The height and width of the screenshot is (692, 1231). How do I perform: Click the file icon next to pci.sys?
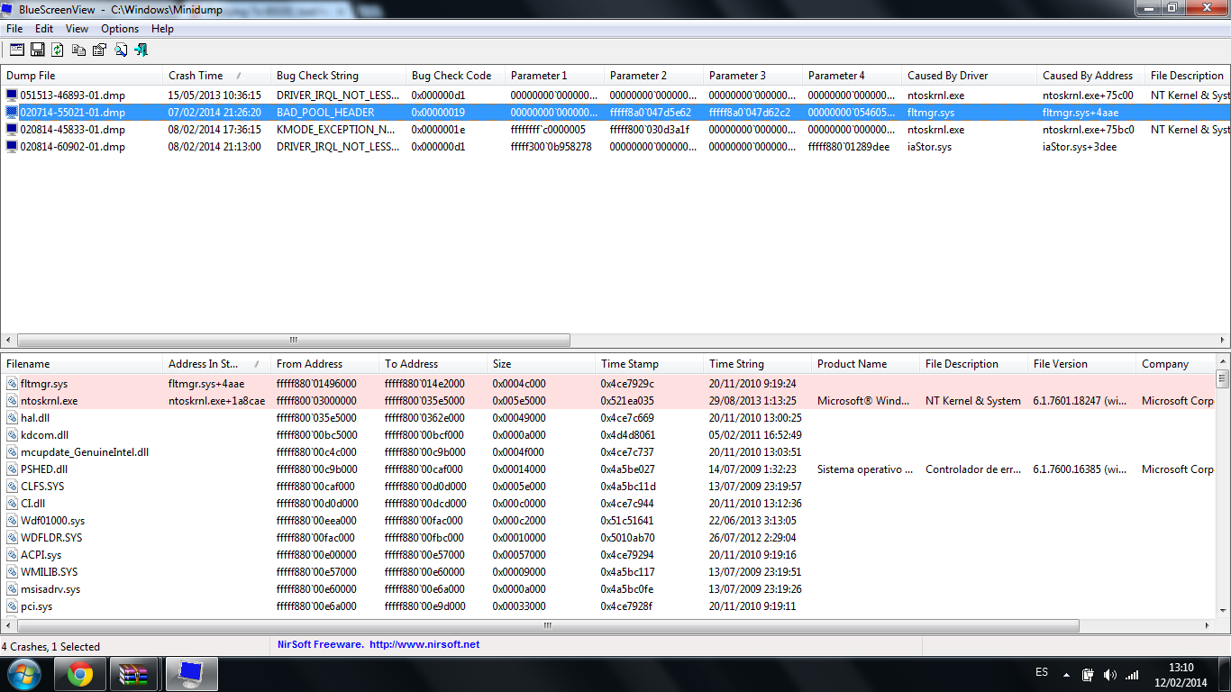[x=12, y=606]
